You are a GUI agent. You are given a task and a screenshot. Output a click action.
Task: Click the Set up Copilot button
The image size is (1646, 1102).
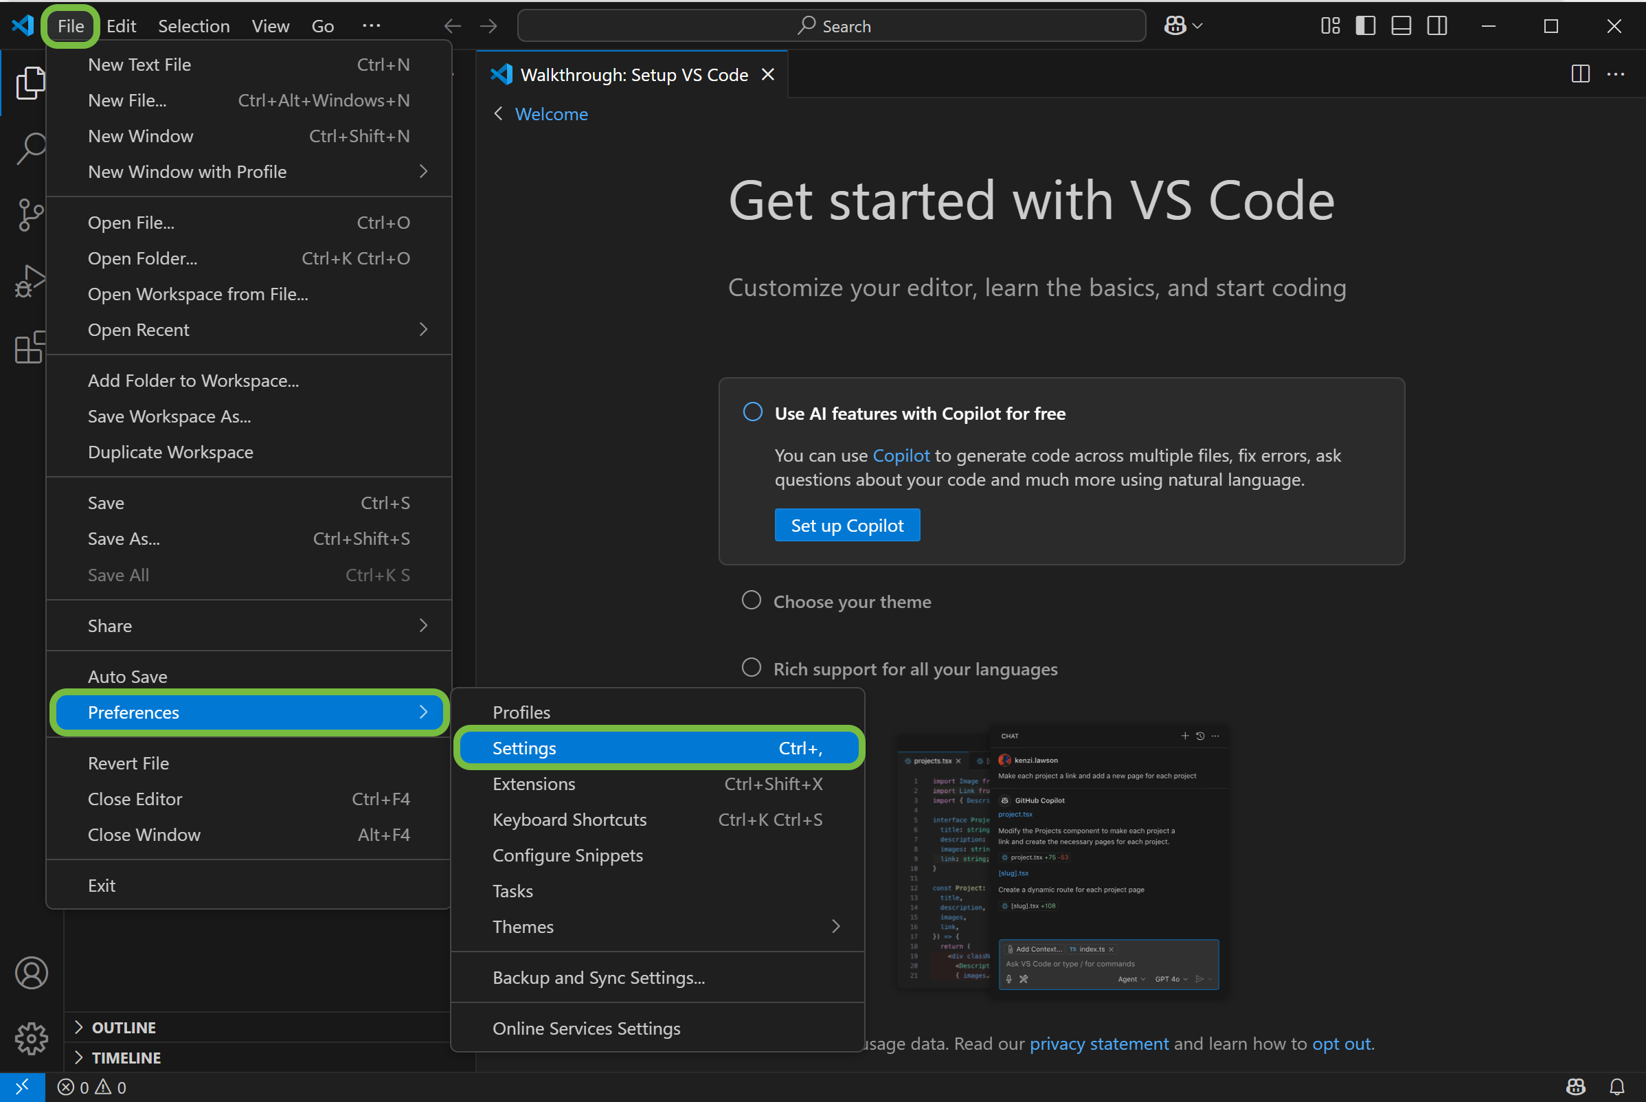(847, 525)
